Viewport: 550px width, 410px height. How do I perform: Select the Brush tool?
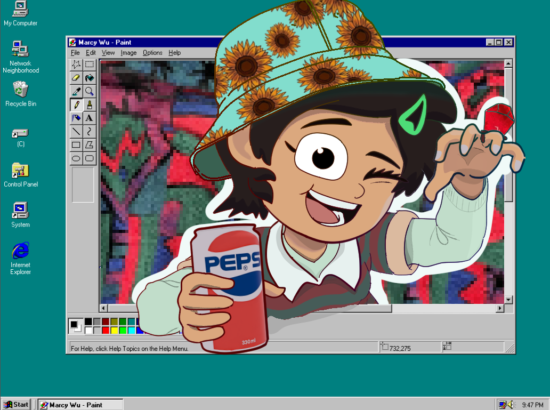90,104
